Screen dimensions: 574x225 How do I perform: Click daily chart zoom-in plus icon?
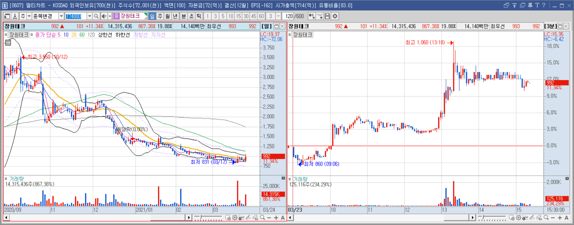click(x=276, y=218)
